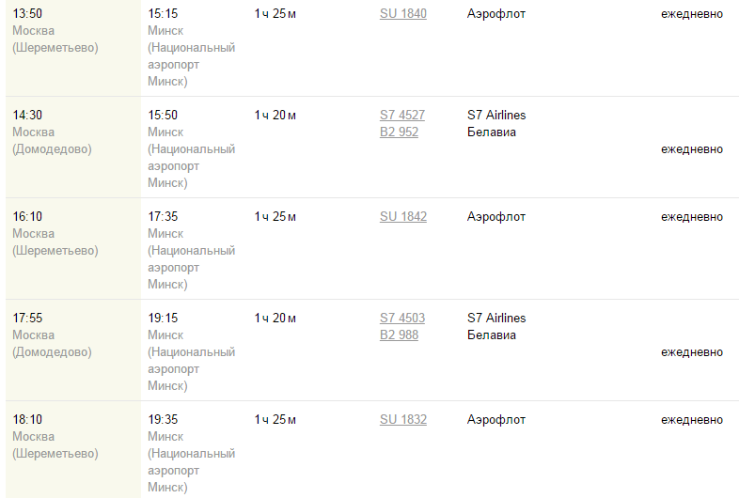Click Аэрофлот airline name beside SU 1840

click(x=496, y=14)
